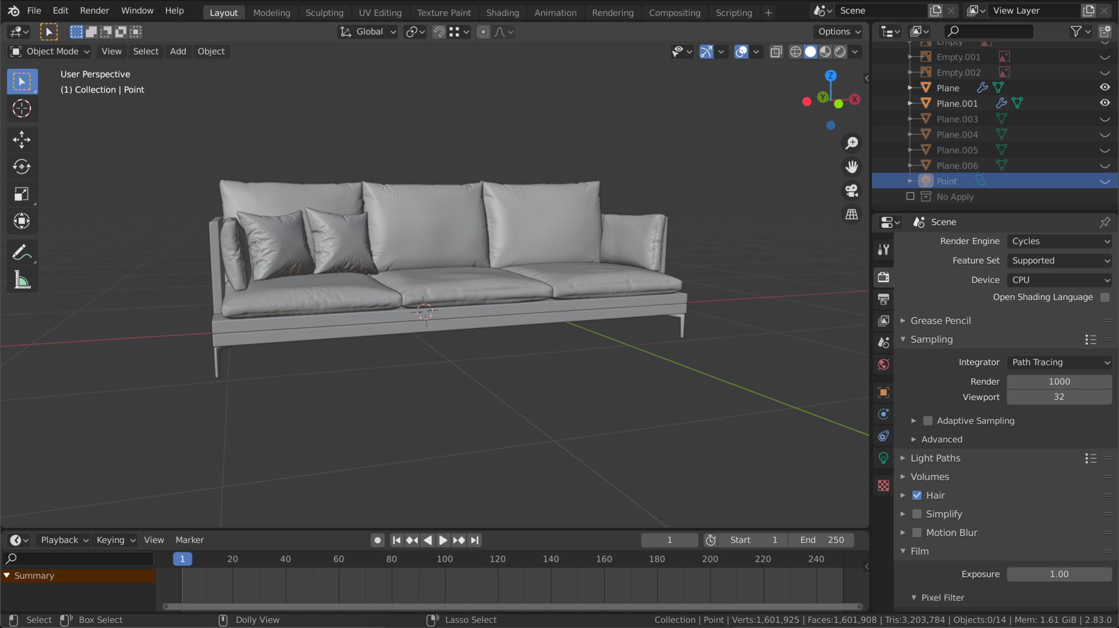
Task: Open the Render menu in top bar
Action: pos(94,10)
